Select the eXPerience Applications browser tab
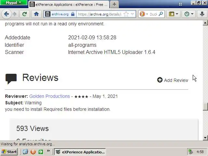Viewport: 208px width, 156px height. tap(69, 5)
